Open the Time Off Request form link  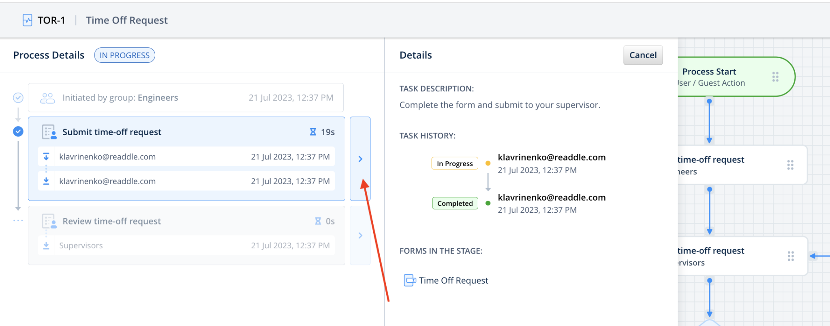[x=453, y=280]
